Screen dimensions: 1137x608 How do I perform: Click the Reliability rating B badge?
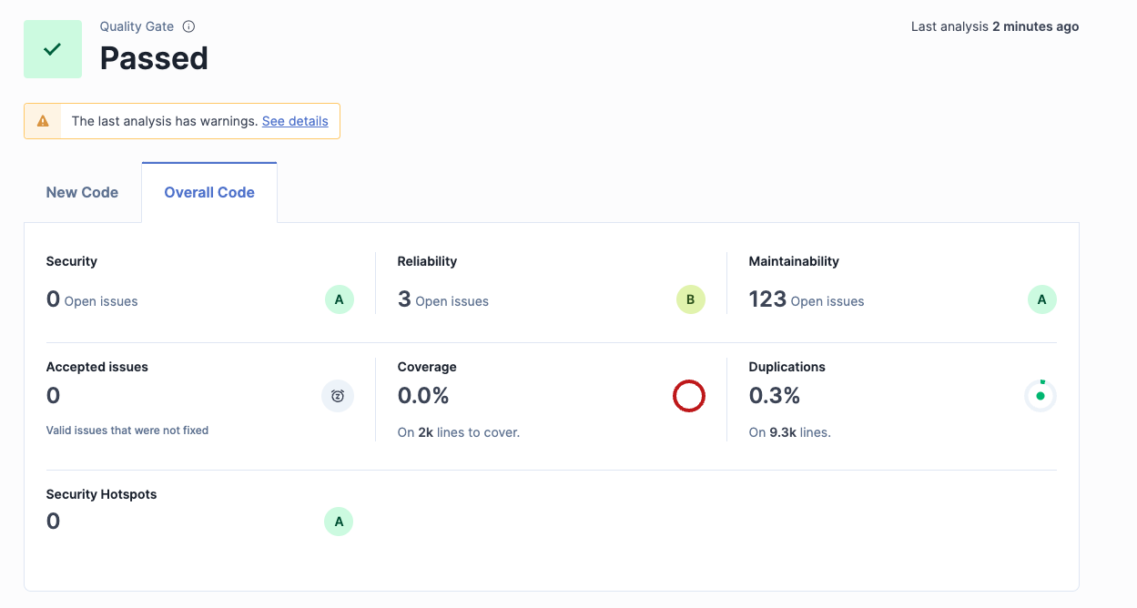point(691,299)
